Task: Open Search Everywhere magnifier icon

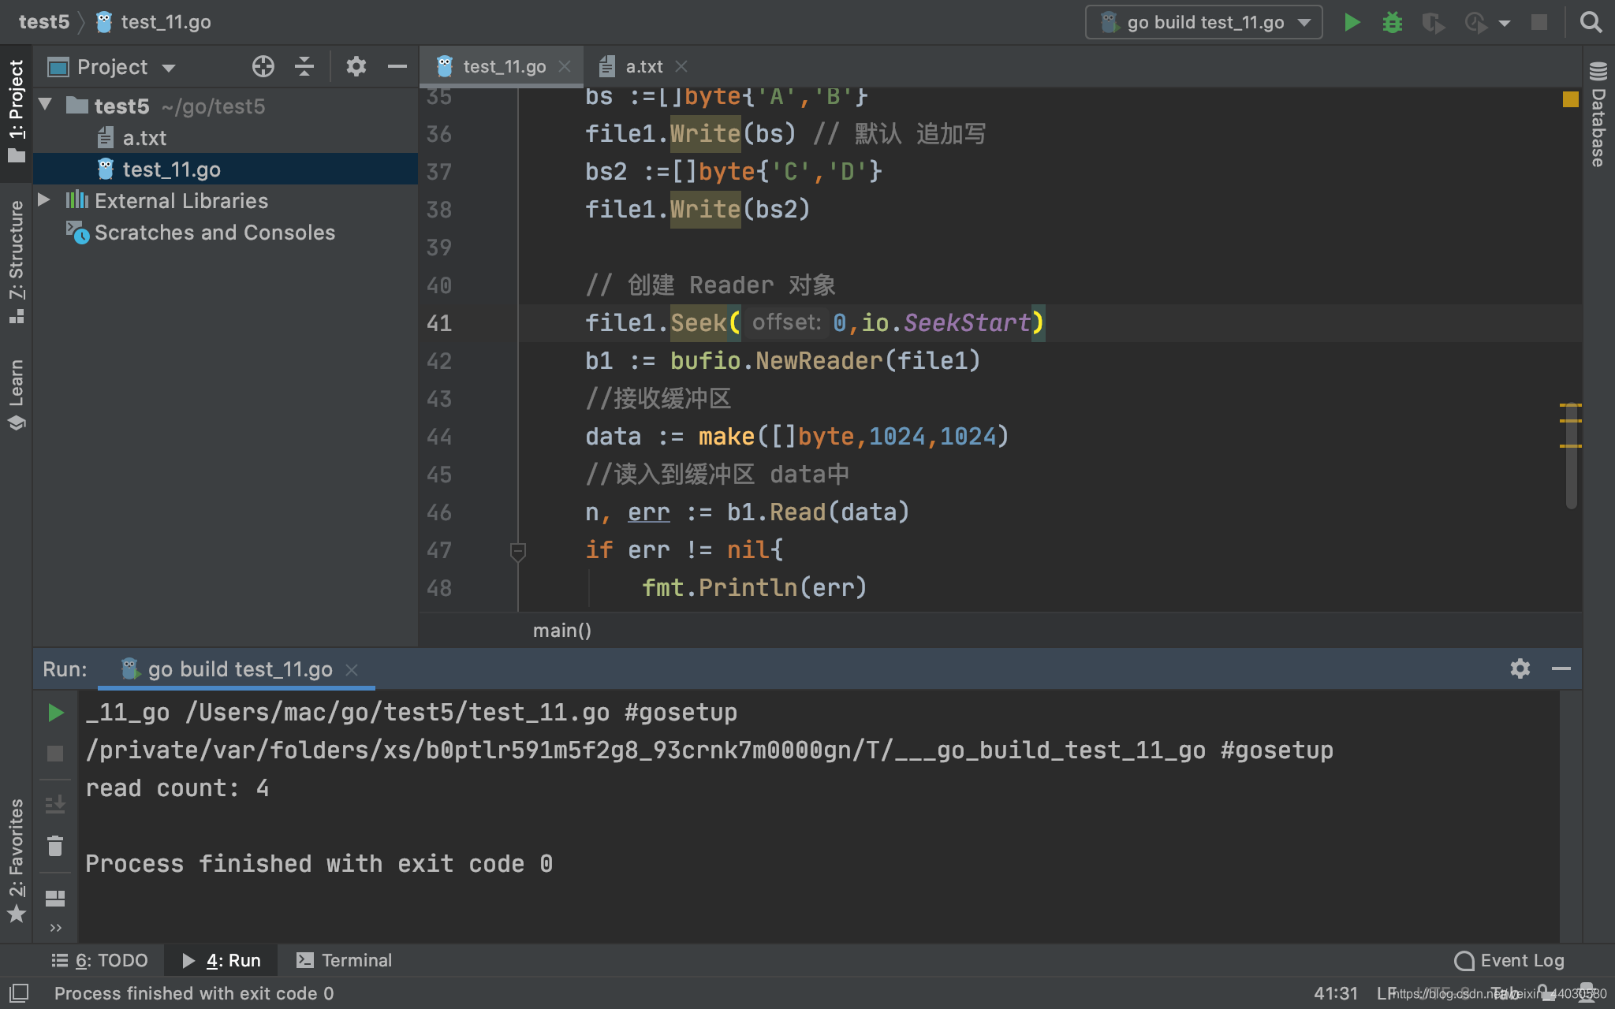Action: pos(1591,22)
